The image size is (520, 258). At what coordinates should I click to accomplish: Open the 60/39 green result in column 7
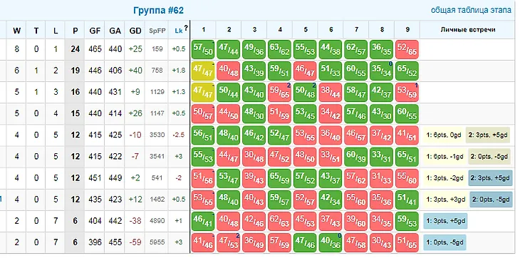pos(356,157)
